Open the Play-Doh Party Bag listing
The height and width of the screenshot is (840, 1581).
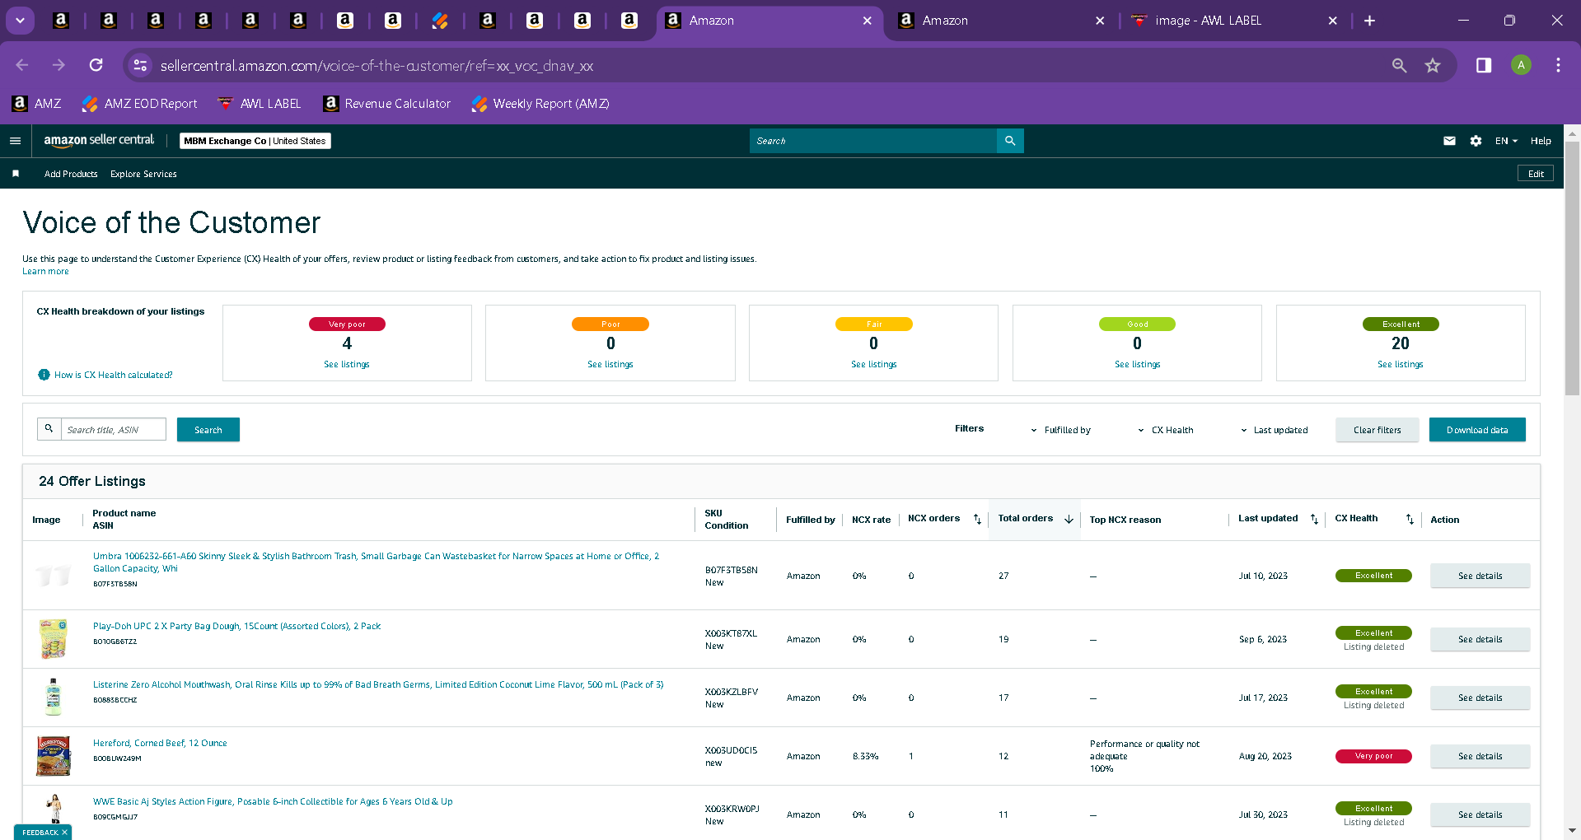(237, 626)
